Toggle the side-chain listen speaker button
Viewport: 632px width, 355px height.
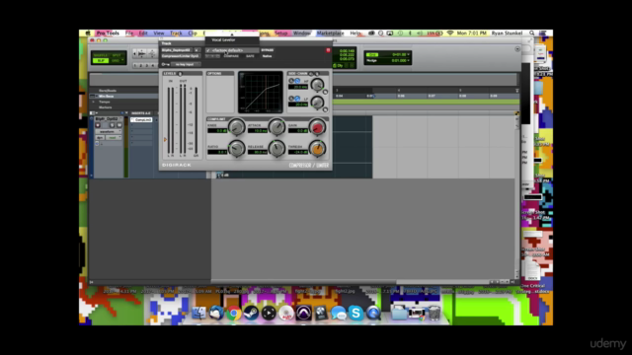pyautogui.click(x=311, y=74)
